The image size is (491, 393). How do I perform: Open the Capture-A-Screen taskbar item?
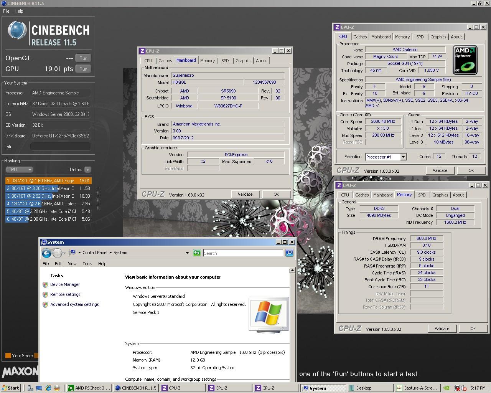(417, 388)
